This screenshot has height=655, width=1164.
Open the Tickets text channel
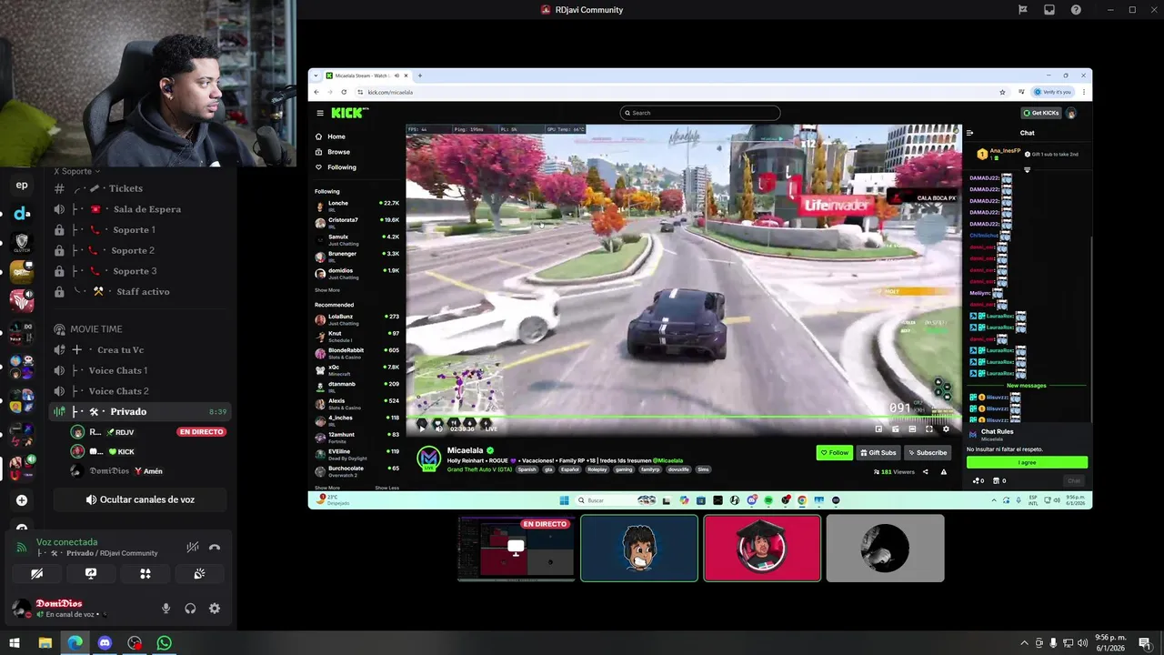coord(140,188)
